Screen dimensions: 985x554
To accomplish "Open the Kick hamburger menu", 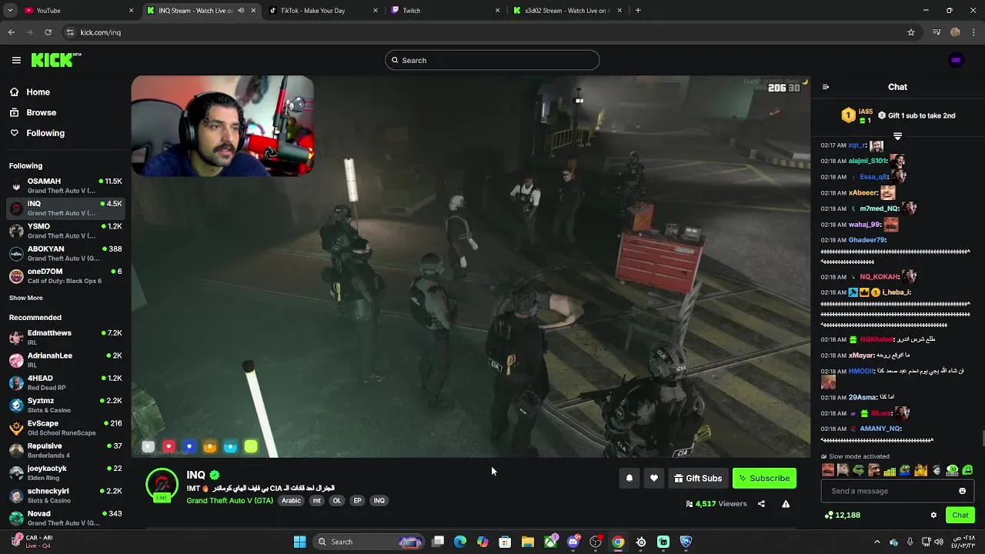I will tap(16, 60).
